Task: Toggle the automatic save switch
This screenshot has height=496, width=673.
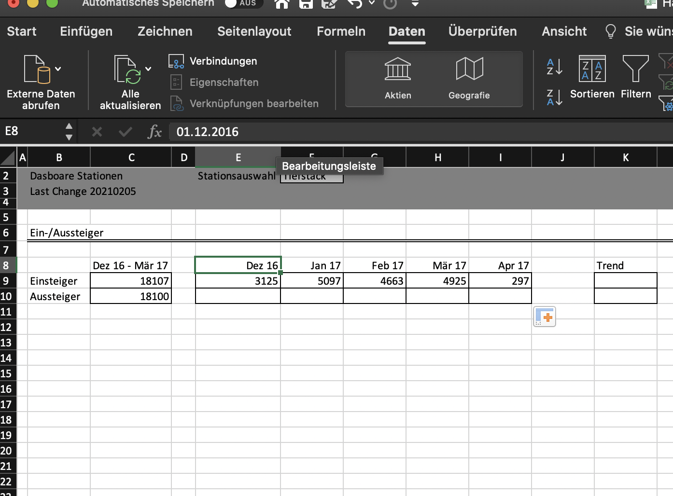Action: pyautogui.click(x=243, y=3)
